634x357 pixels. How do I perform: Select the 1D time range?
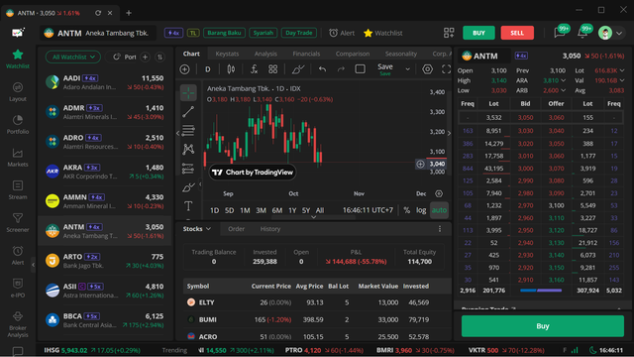point(214,210)
